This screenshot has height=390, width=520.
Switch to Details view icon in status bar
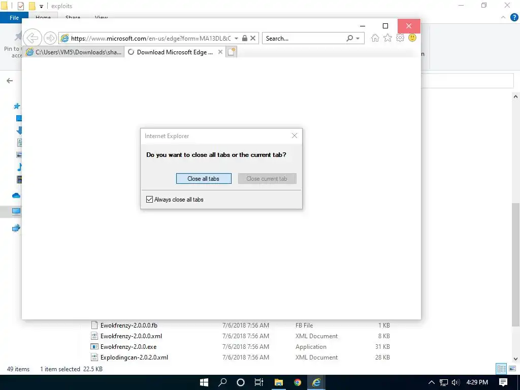(x=501, y=369)
